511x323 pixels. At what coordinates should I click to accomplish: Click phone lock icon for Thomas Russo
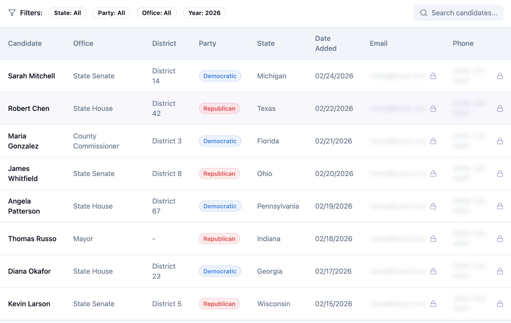coord(500,239)
